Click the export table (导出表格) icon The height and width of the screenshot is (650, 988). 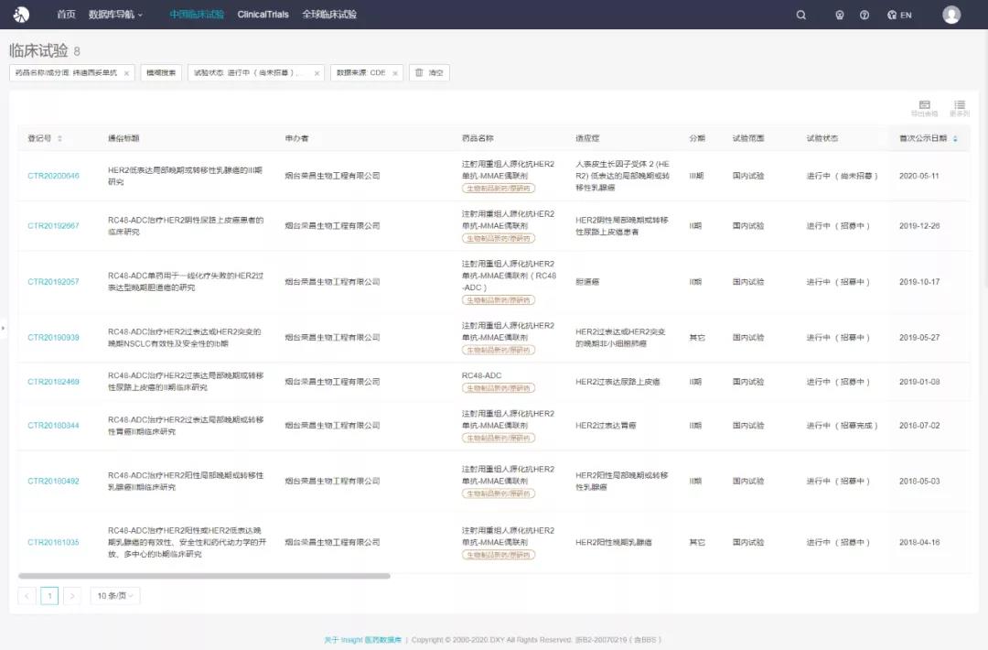pos(924,108)
